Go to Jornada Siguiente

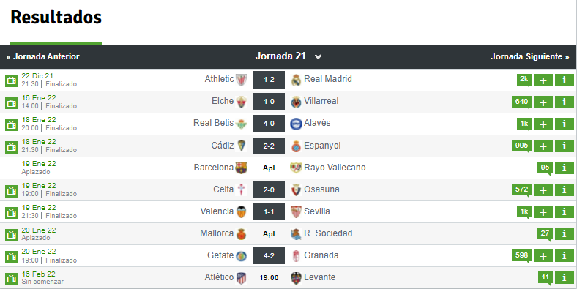pyautogui.click(x=530, y=56)
